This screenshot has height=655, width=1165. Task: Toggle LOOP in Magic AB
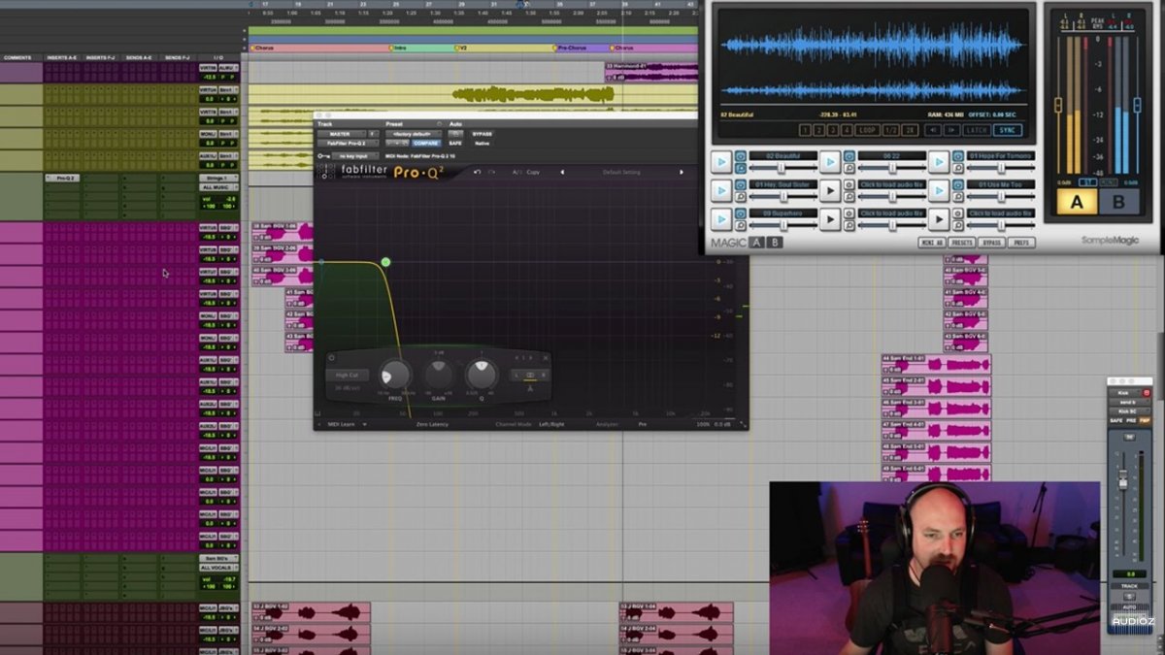coord(867,130)
